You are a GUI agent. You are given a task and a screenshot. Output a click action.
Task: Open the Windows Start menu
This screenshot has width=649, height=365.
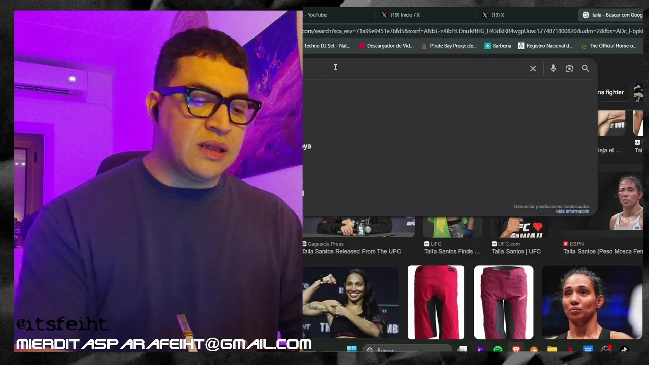352,349
